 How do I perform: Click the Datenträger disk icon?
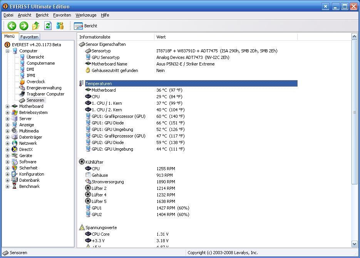click(15, 137)
